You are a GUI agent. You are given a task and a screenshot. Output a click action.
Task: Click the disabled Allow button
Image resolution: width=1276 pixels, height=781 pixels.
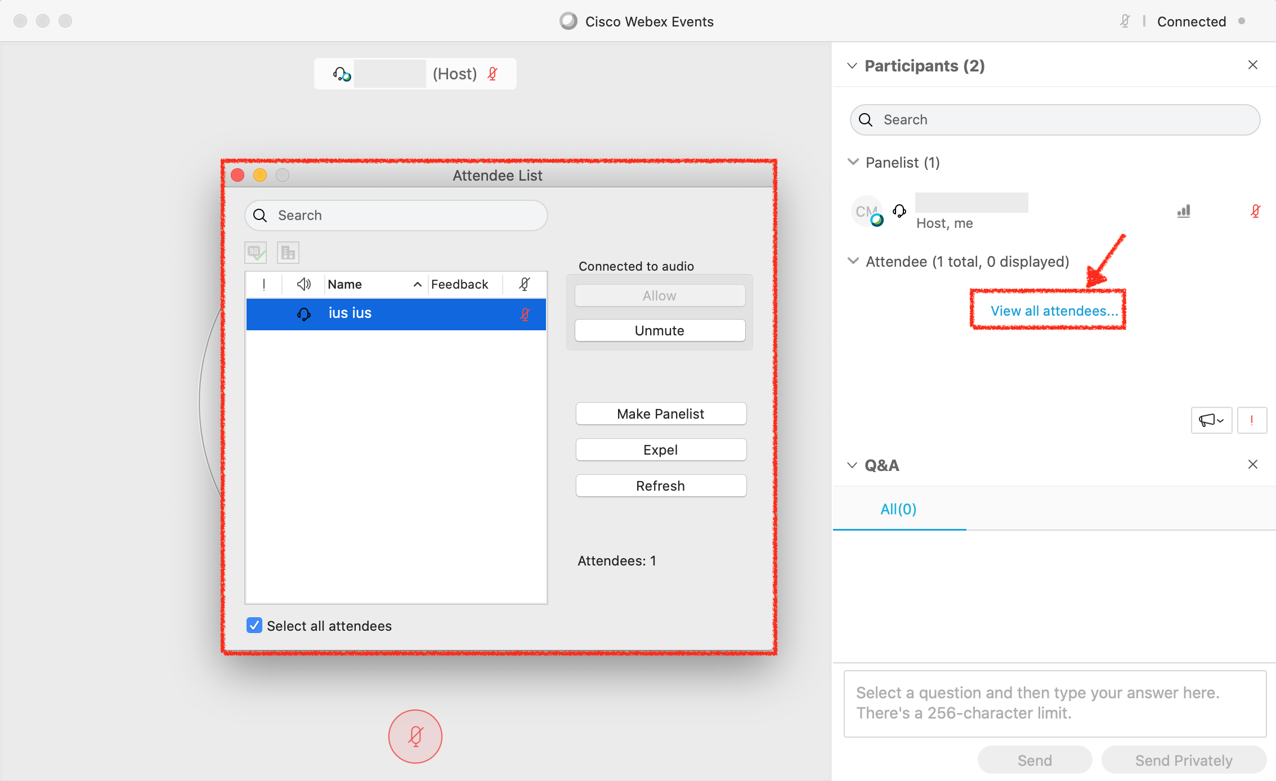tap(660, 295)
